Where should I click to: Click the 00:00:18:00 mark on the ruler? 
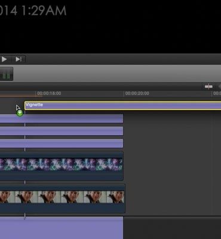(x=49, y=93)
